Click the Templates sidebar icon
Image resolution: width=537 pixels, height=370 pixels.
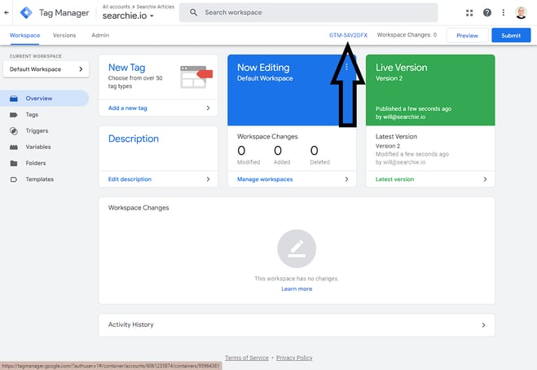point(14,179)
